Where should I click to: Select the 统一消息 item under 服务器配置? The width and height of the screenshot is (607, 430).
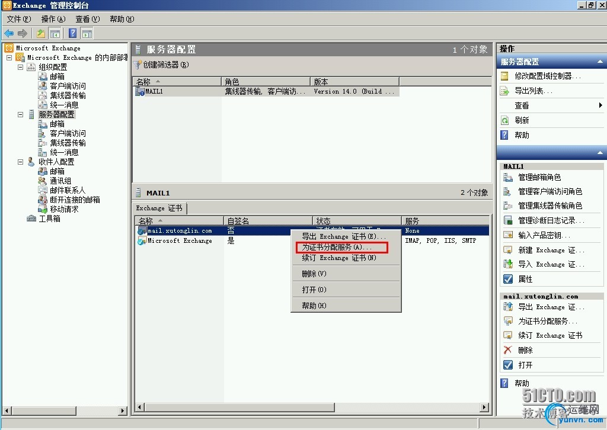pyautogui.click(x=64, y=152)
